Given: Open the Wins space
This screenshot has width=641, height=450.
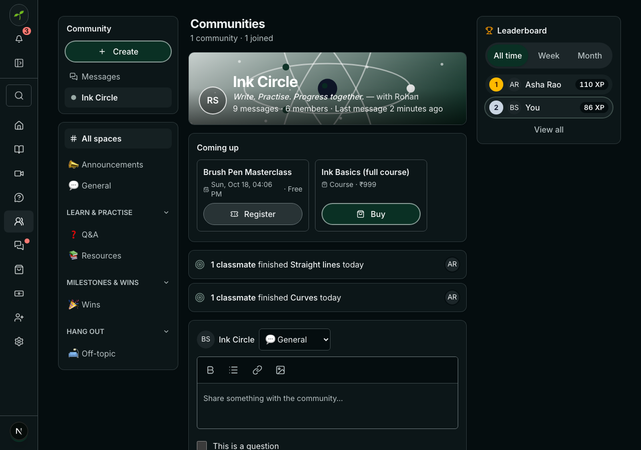Looking at the screenshot, I should click(118, 304).
